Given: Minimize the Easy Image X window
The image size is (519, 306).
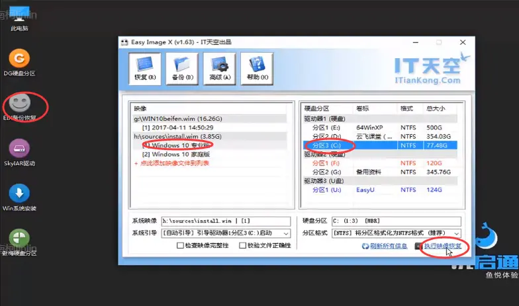Looking at the screenshot, I should [416, 42].
